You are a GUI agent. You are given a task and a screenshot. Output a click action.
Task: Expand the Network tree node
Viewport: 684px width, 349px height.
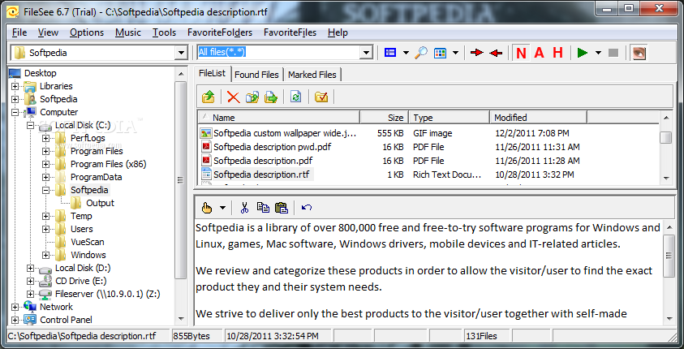(x=15, y=307)
